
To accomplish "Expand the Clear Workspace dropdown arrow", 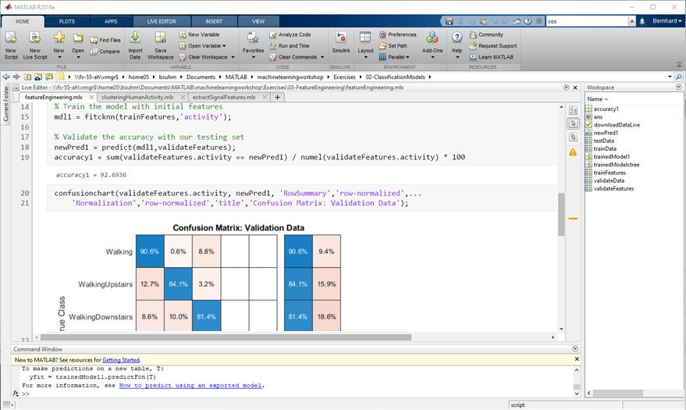I will (x=231, y=57).
